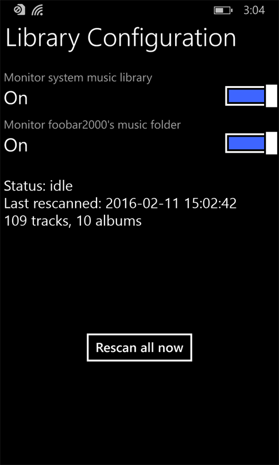Tap the On text under system music library
Image resolution: width=279 pixels, height=465 pixels.
coord(15,98)
